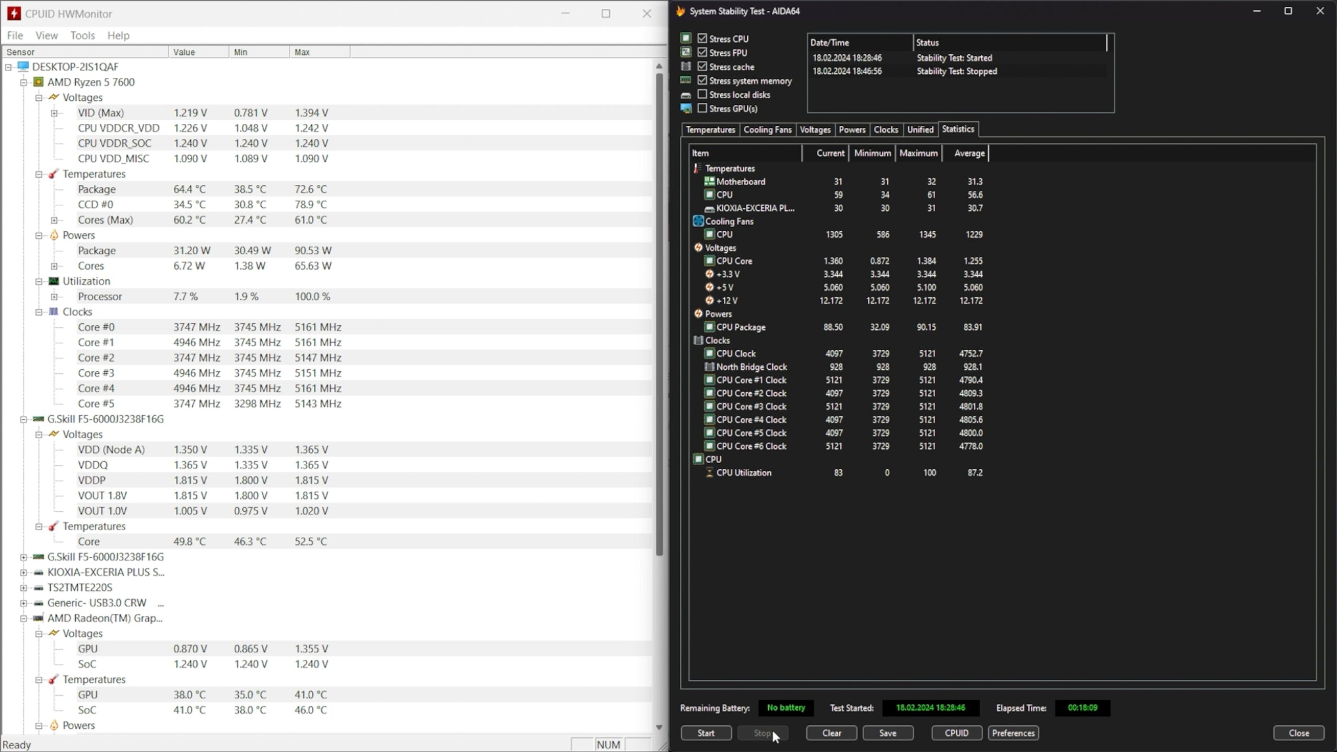1337x752 pixels.
Task: Click the Powers icon in AIDA64 Statistics
Action: [x=698, y=314]
